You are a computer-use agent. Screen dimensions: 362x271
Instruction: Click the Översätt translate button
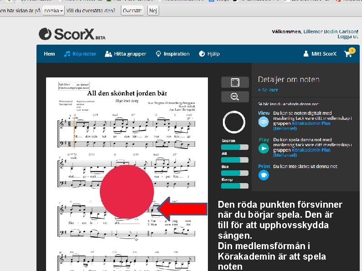[x=132, y=10]
